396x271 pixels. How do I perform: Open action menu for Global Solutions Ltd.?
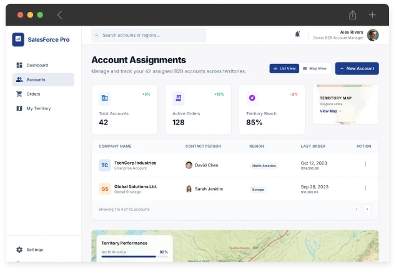[365, 188]
